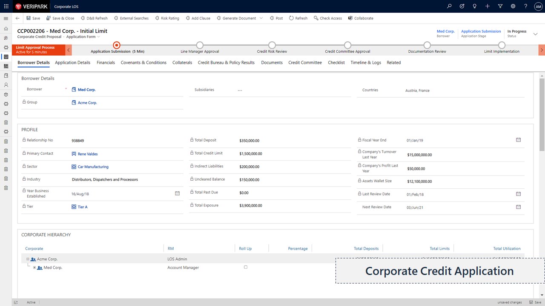The image size is (545, 306).
Task: Open the advanced find funnel icon
Action: (x=500, y=6)
